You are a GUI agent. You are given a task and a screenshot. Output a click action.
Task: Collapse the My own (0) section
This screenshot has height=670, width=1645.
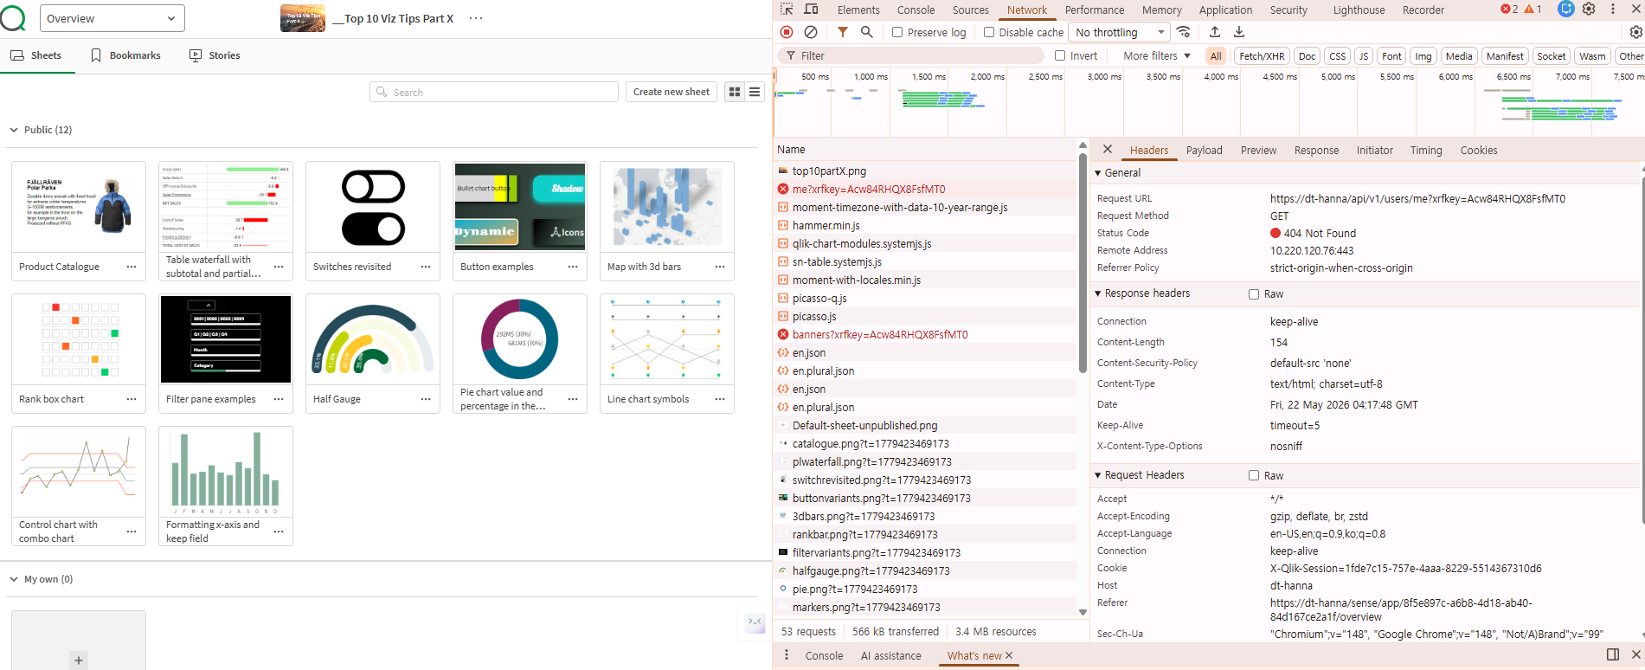click(14, 579)
